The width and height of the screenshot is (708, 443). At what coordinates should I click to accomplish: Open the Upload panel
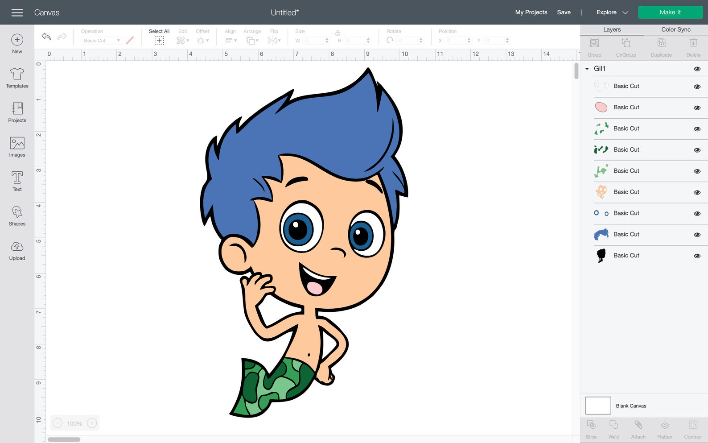click(17, 250)
